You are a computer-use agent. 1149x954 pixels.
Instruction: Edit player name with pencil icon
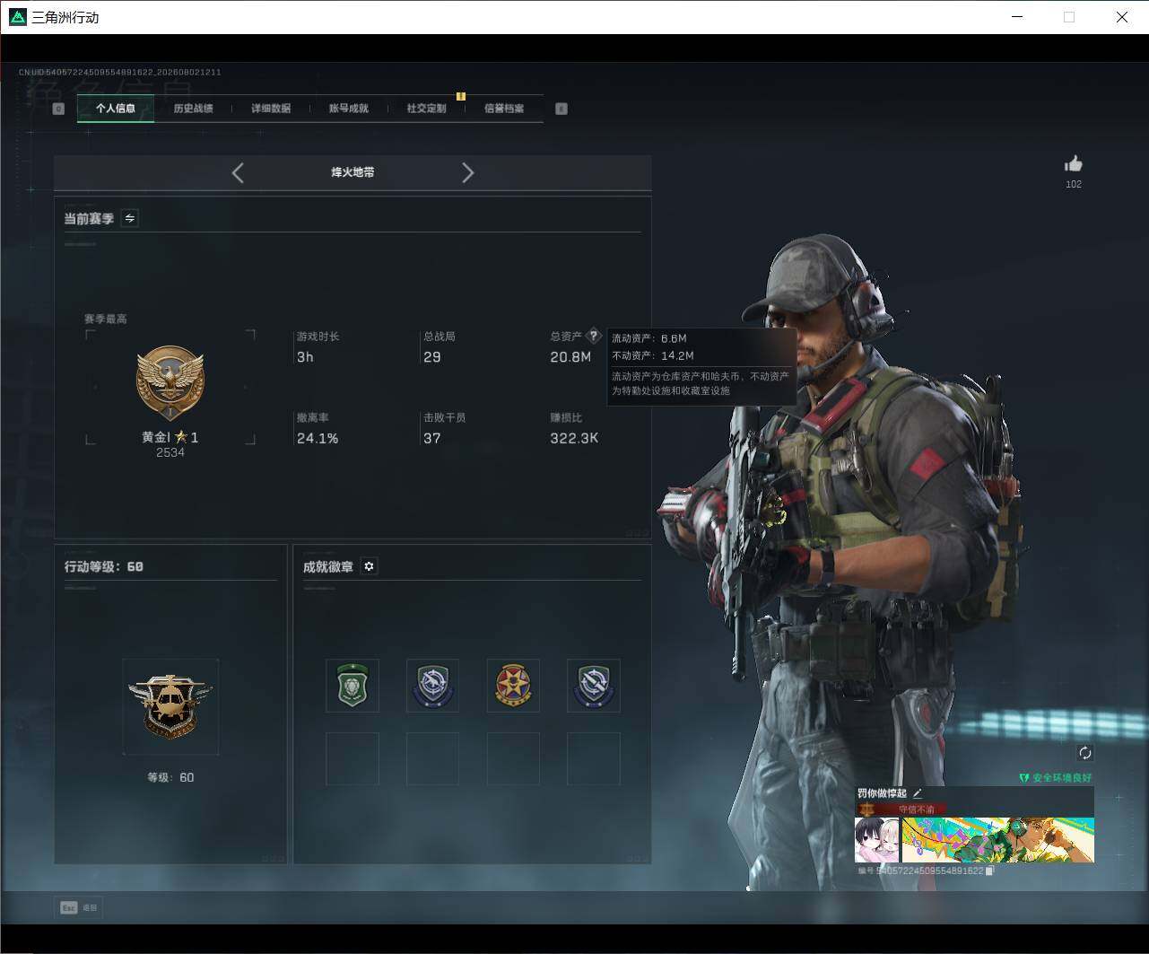[x=917, y=793]
